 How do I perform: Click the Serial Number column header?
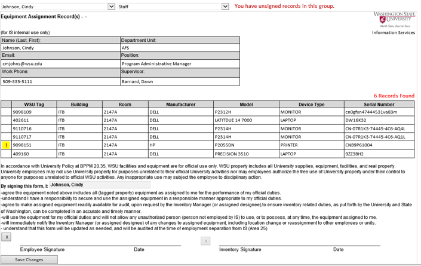(x=379, y=105)
